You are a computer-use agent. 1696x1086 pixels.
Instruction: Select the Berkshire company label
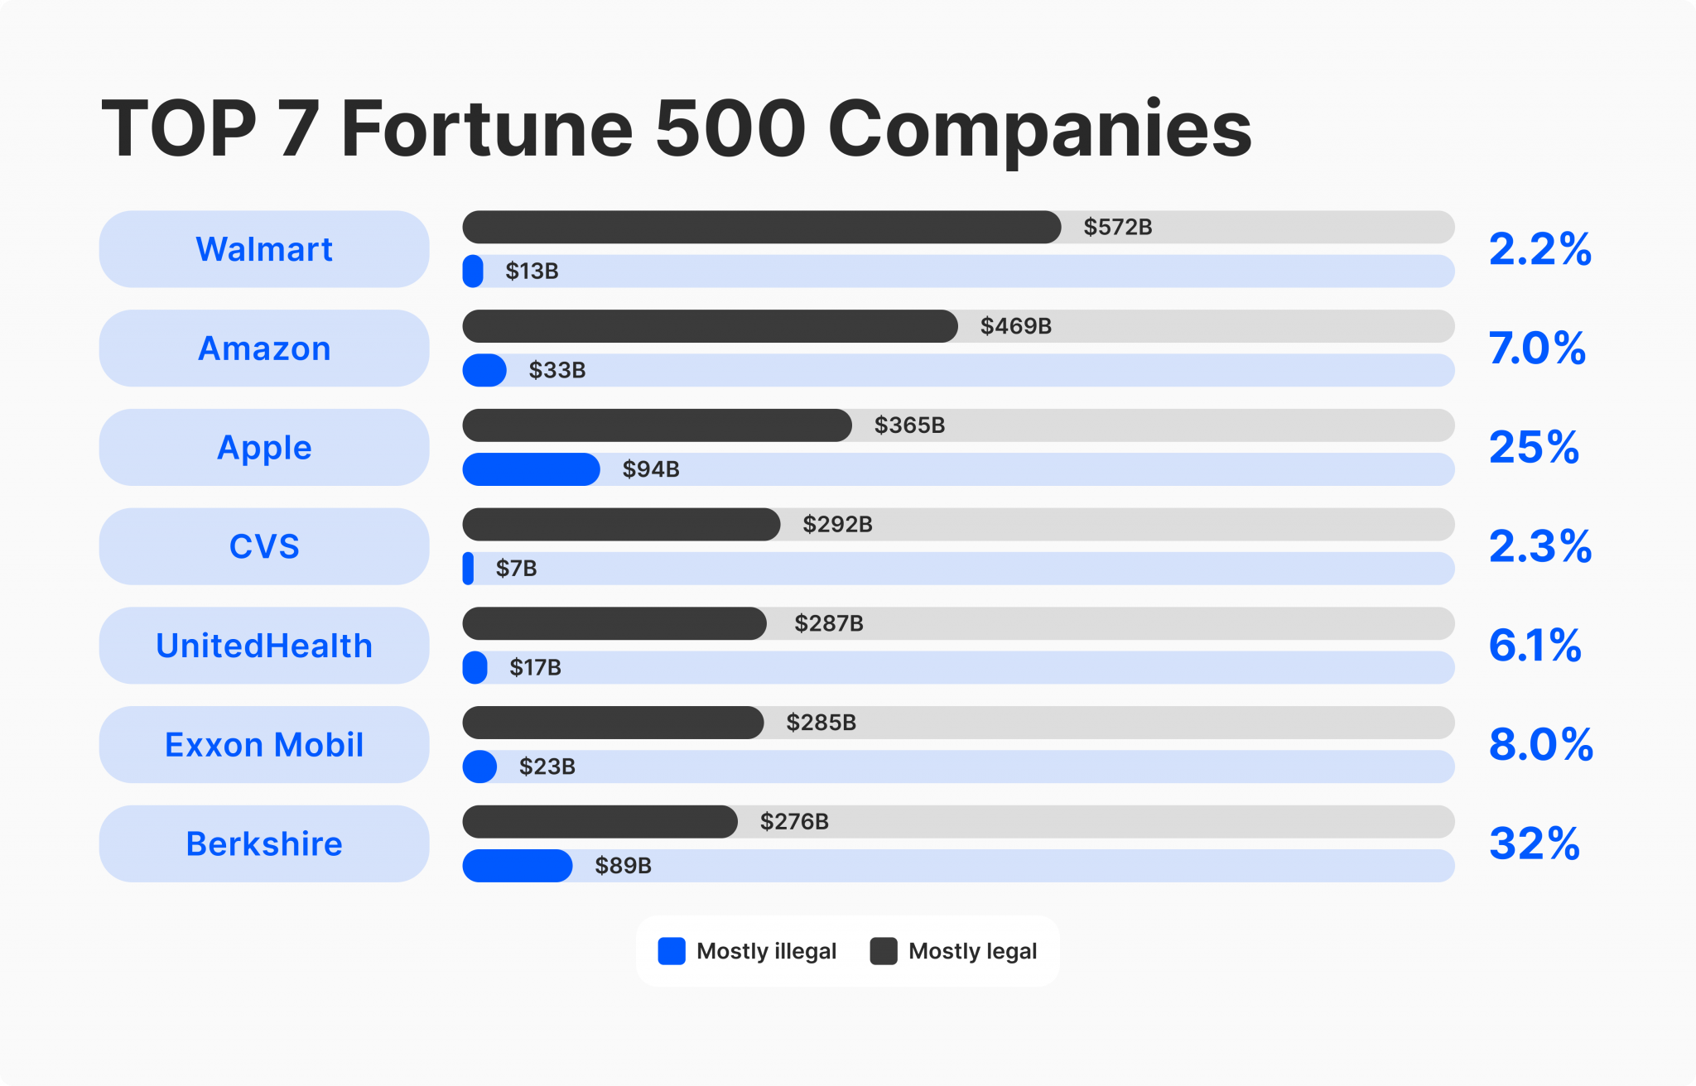pyautogui.click(x=264, y=843)
